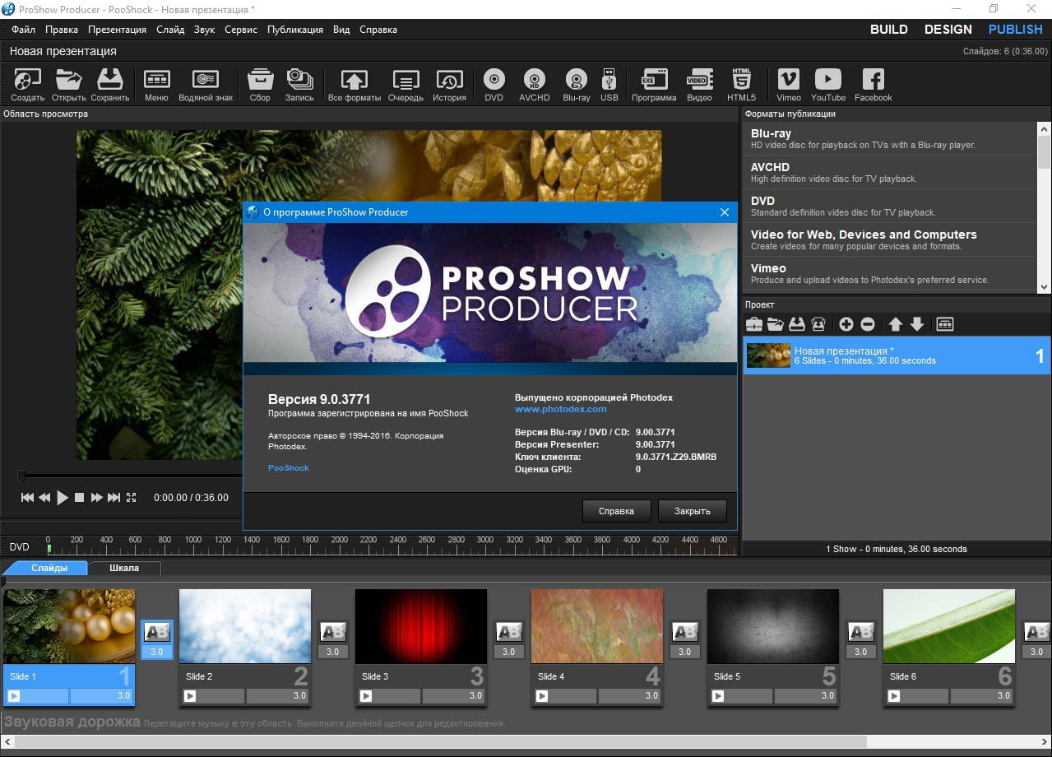The image size is (1052, 757).
Task: Click the Закрыть button in the about dialog
Action: coord(692,511)
